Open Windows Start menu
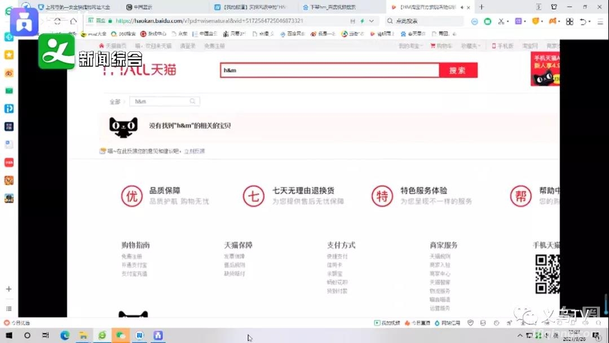The image size is (609, 343). tap(9, 336)
